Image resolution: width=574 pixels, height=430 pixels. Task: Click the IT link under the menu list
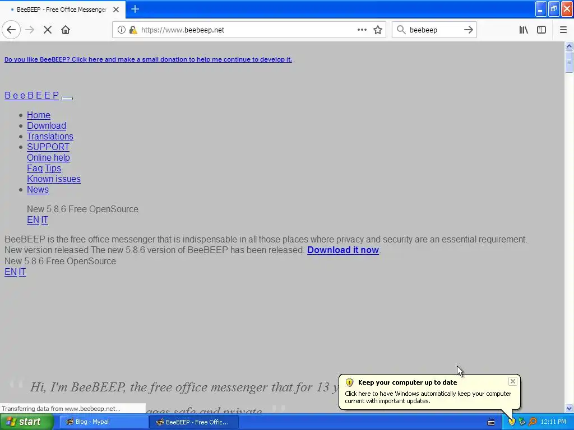tap(44, 219)
